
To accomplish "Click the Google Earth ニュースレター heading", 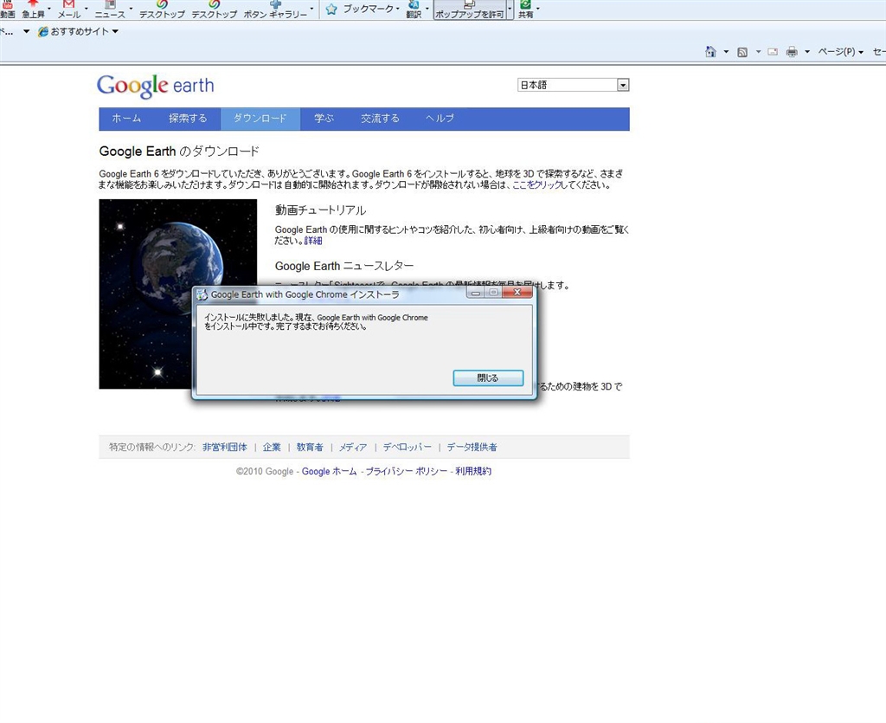I will [344, 266].
